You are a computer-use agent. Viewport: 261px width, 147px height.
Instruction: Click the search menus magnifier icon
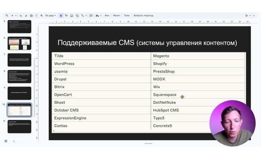click(x=7, y=16)
